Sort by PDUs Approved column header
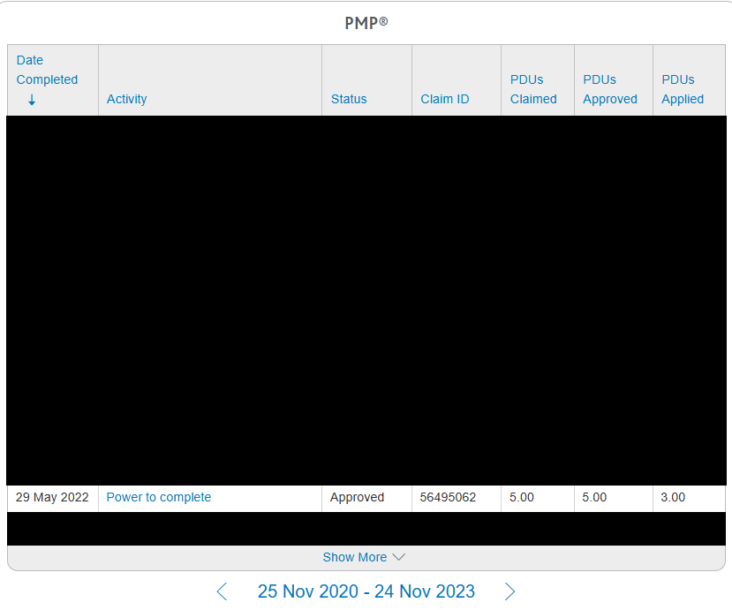The height and width of the screenshot is (610, 732). tap(609, 89)
